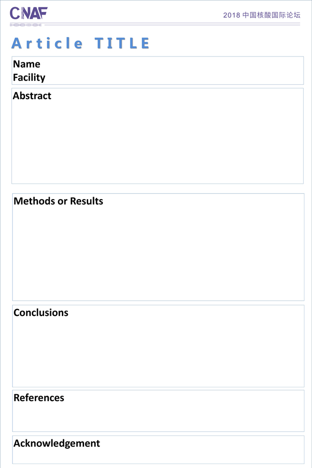
Task: Click the word TITLE in the heading
Action: pyautogui.click(x=122, y=43)
